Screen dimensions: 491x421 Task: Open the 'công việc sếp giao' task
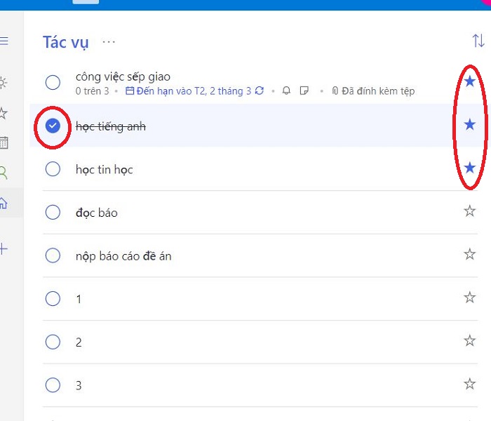pyautogui.click(x=123, y=76)
